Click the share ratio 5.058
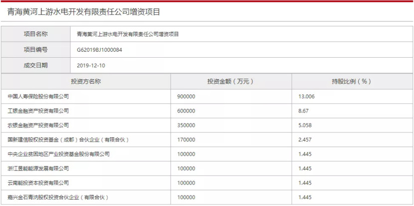 [305, 125]
